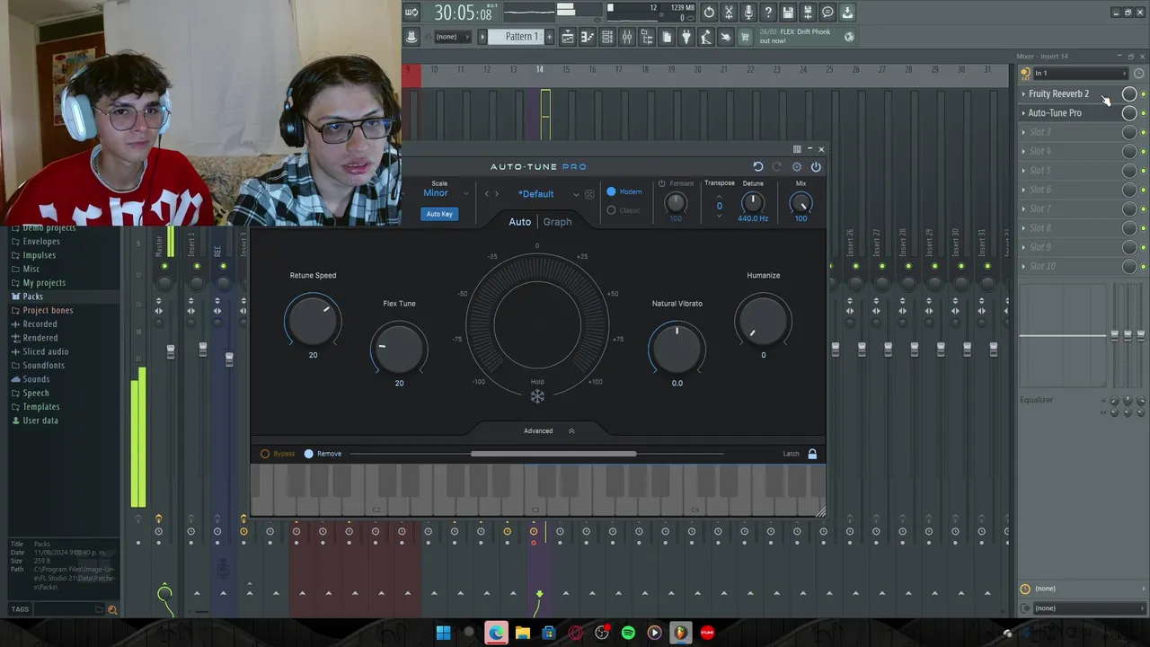Open the recording microphone icon

coord(748,13)
